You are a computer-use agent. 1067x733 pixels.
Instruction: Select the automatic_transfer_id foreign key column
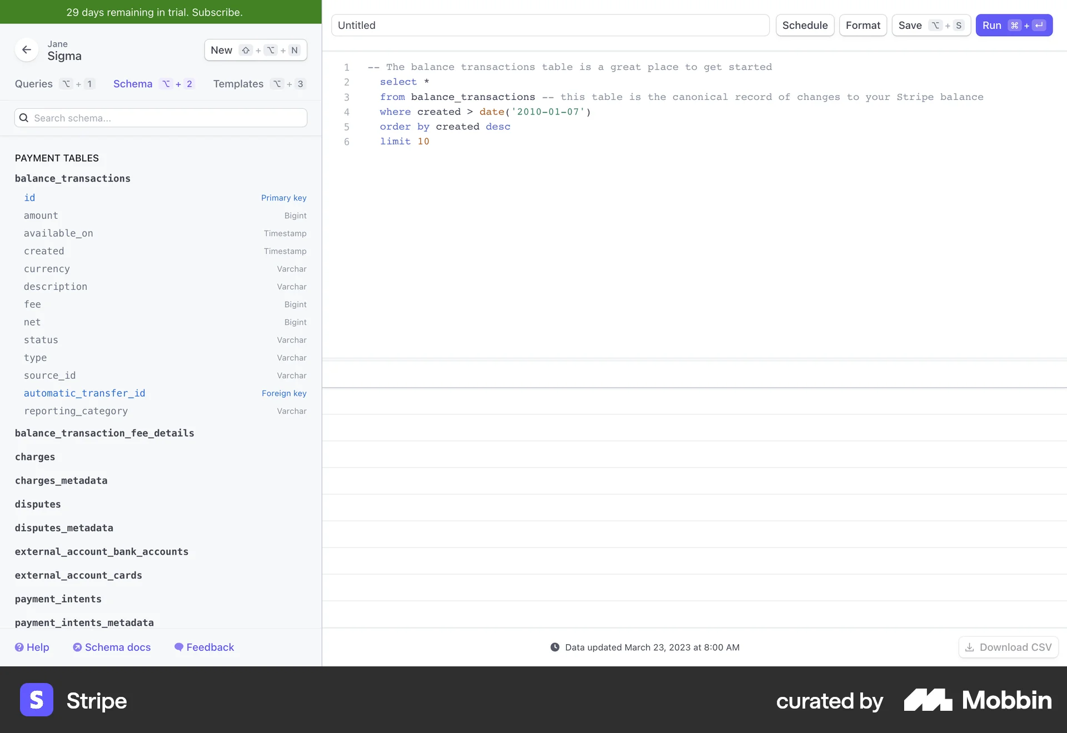[84, 393]
